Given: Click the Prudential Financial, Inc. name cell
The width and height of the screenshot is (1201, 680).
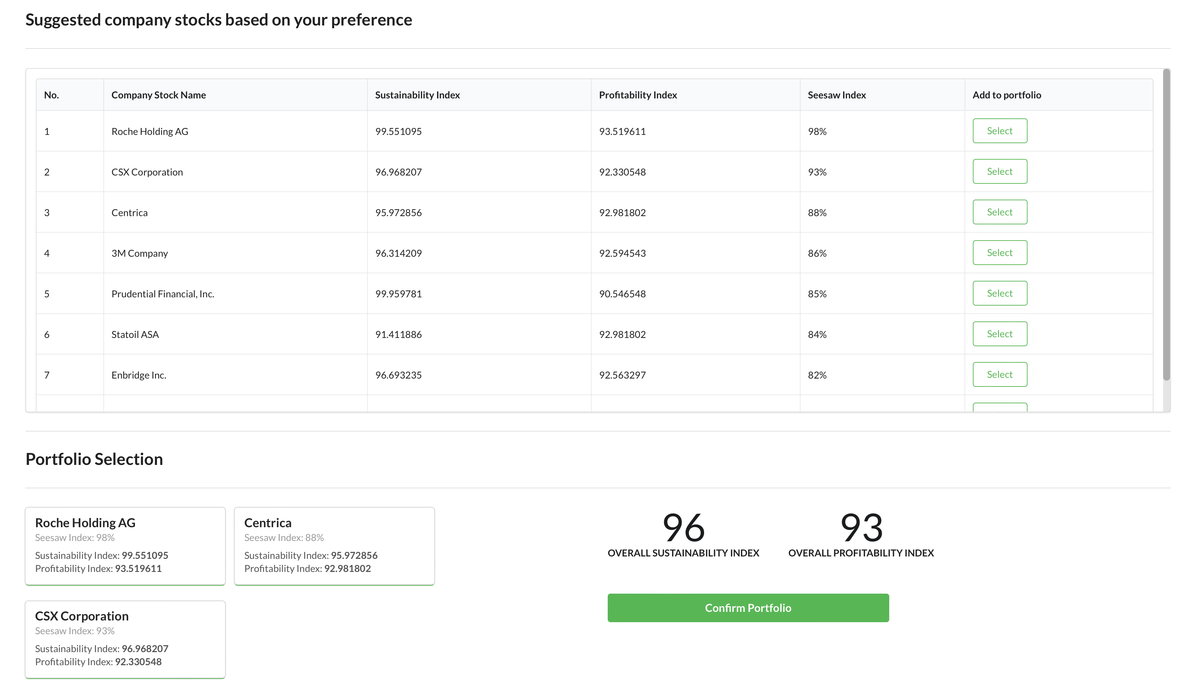Looking at the screenshot, I should pos(162,294).
